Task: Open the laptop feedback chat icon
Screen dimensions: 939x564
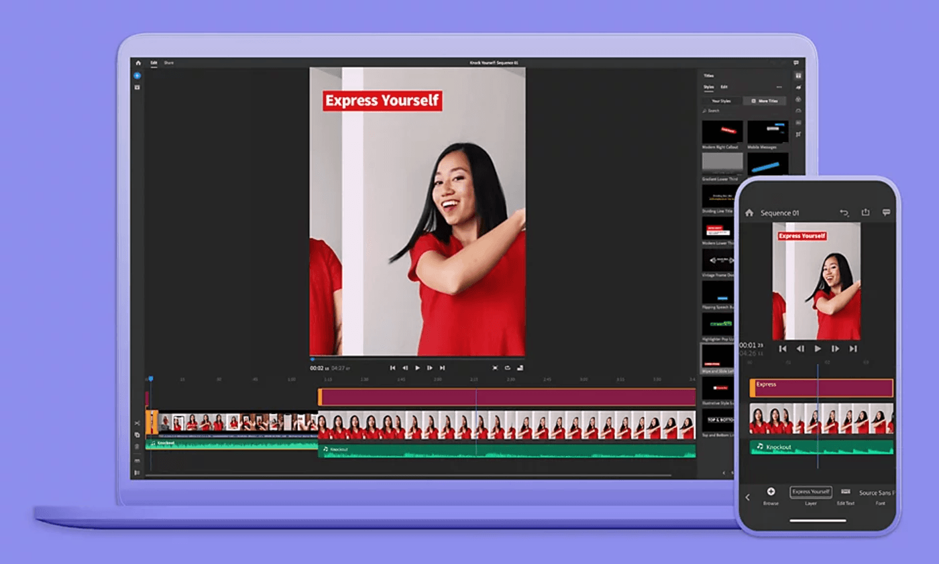Action: pyautogui.click(x=796, y=63)
